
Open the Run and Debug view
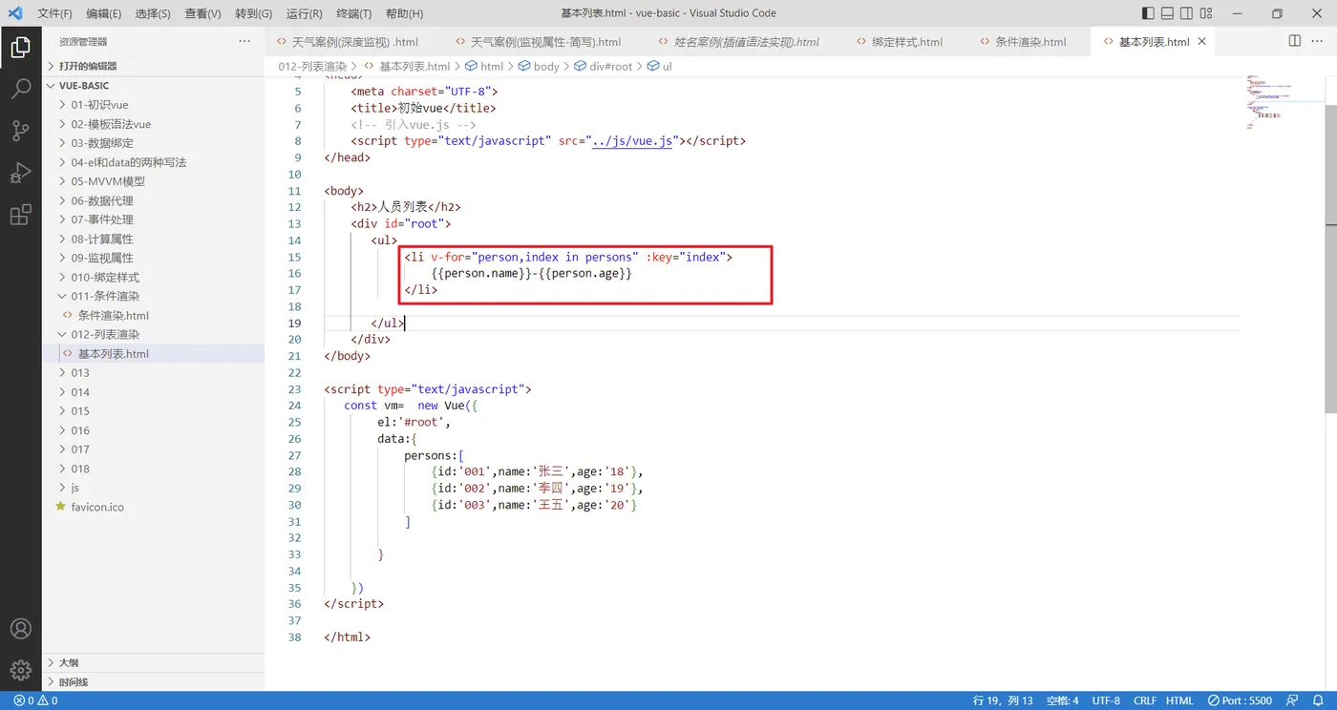(20, 173)
